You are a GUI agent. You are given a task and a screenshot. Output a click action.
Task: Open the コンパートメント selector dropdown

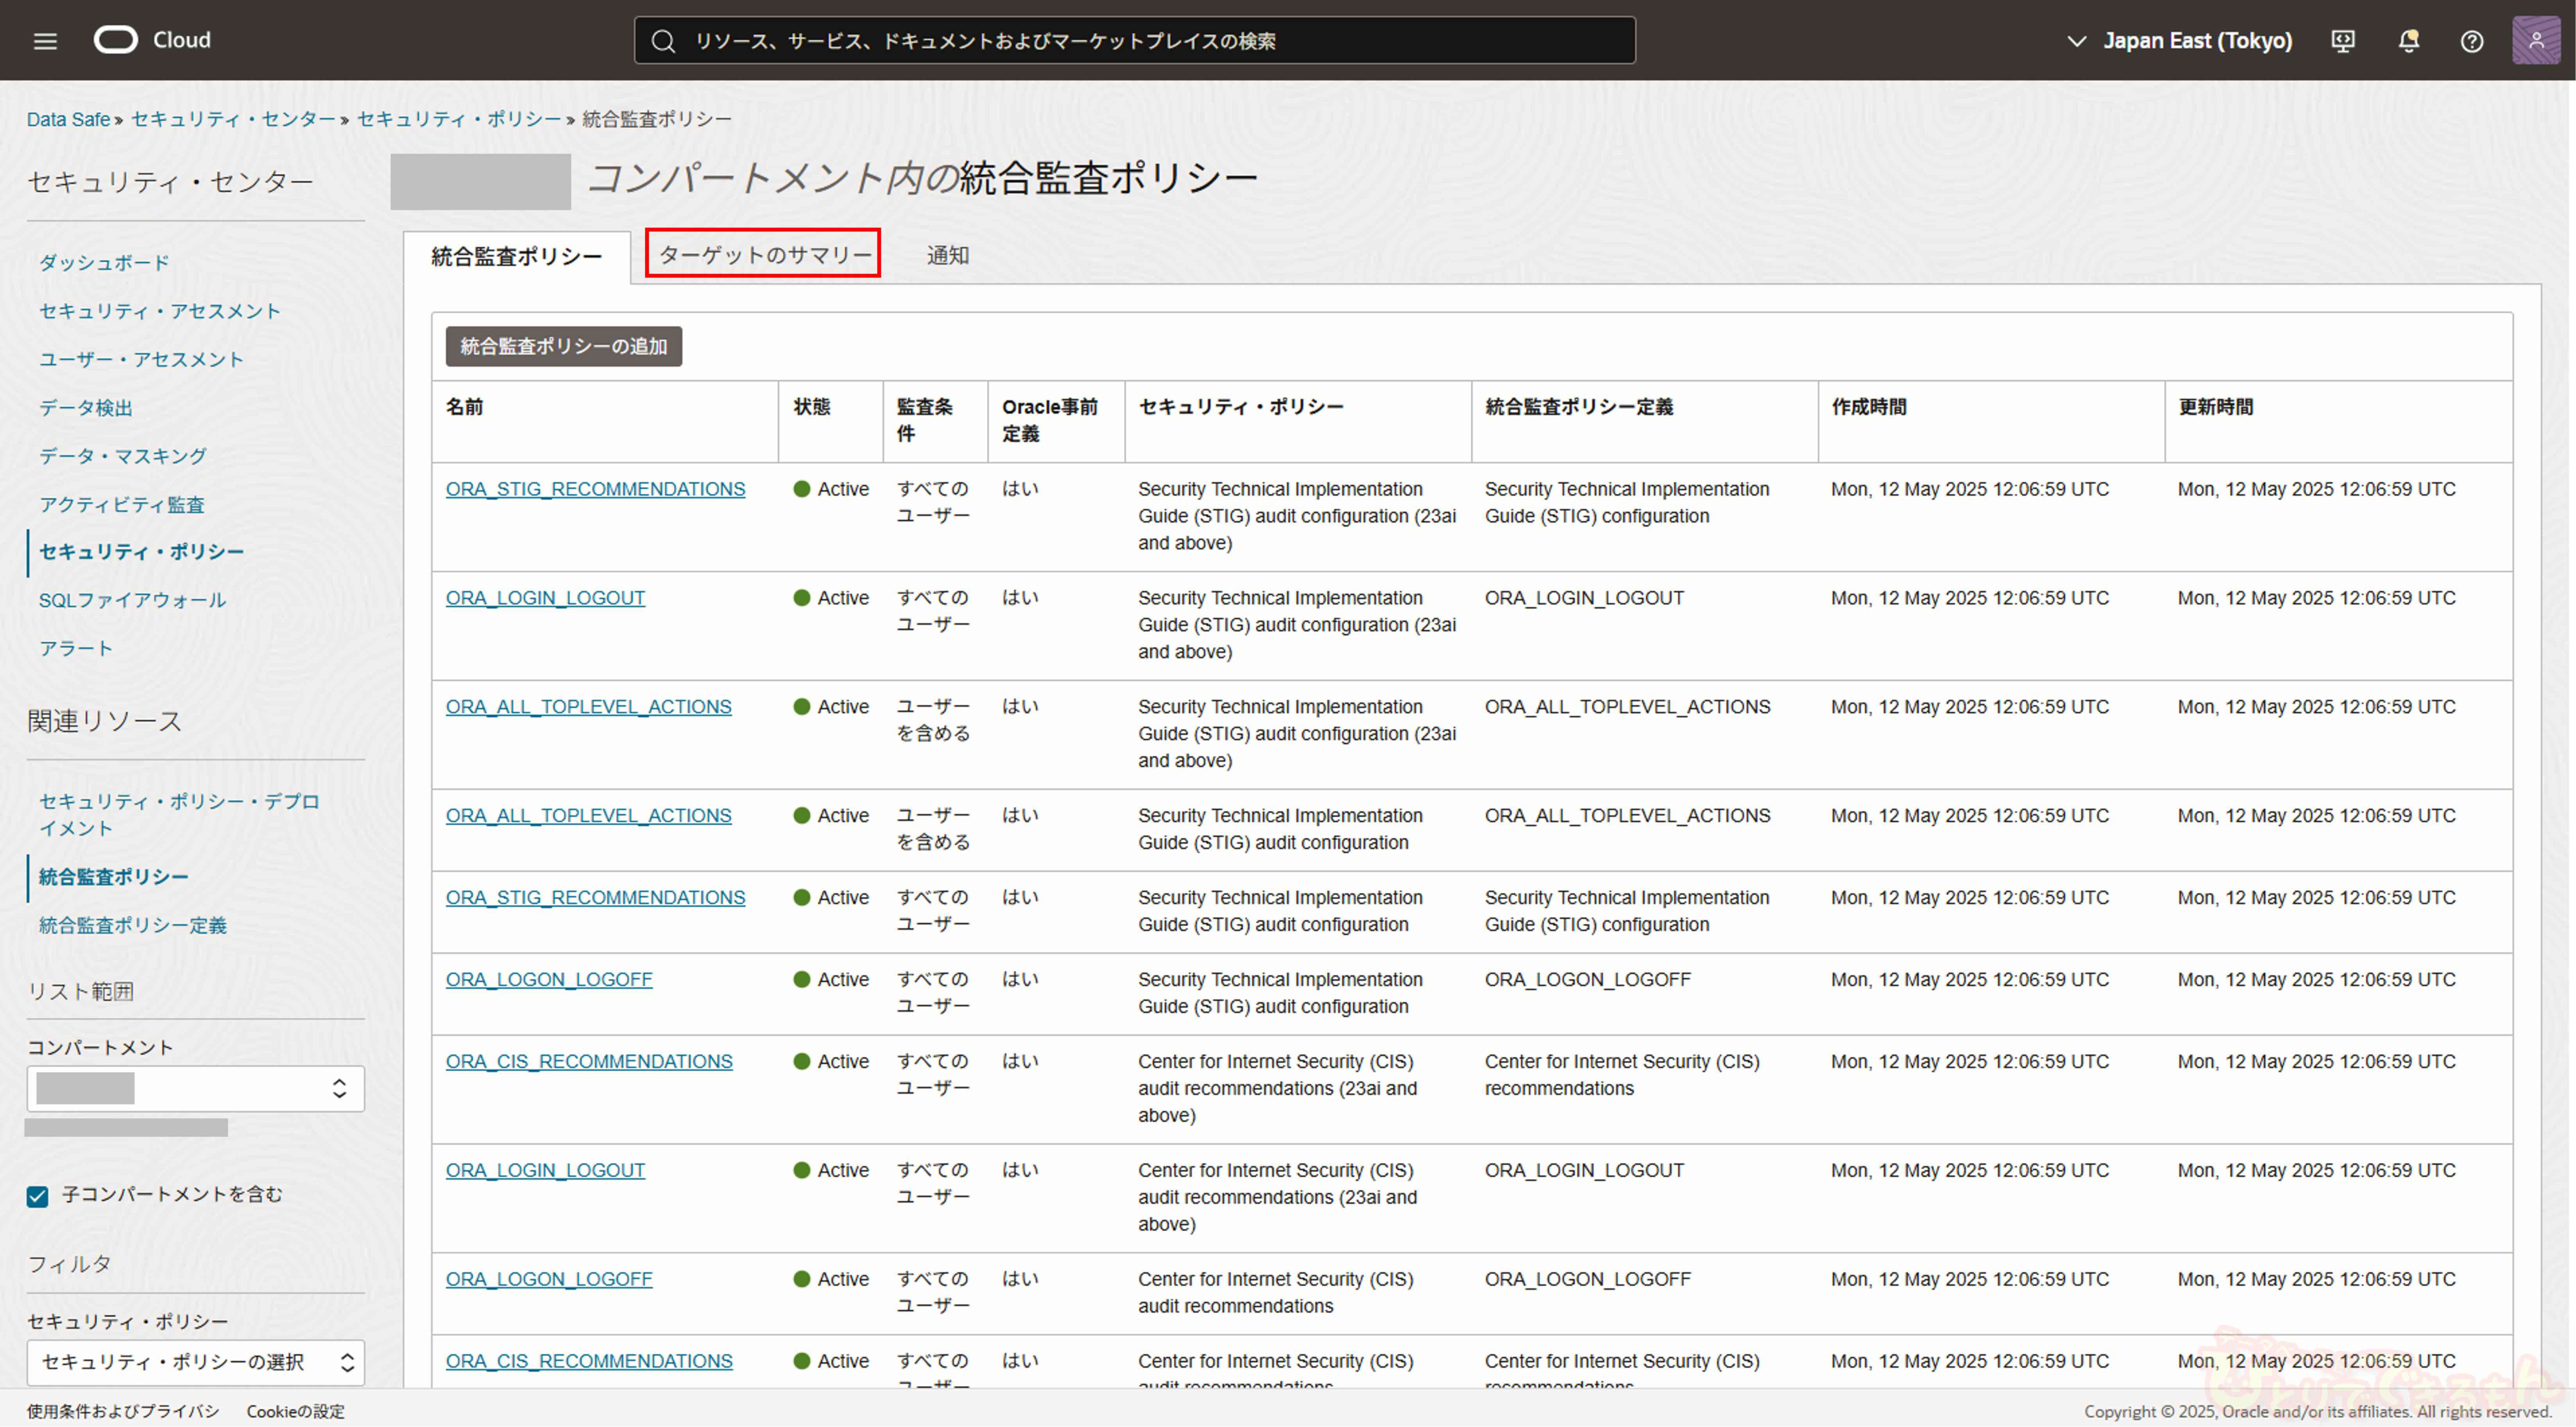(195, 1088)
